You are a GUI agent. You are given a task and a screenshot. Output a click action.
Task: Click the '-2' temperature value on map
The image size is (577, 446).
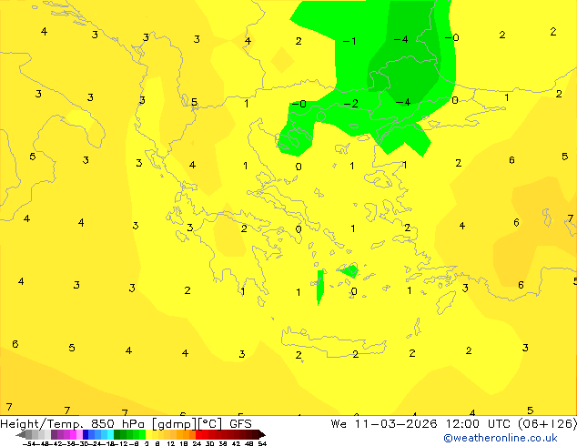pos(350,104)
